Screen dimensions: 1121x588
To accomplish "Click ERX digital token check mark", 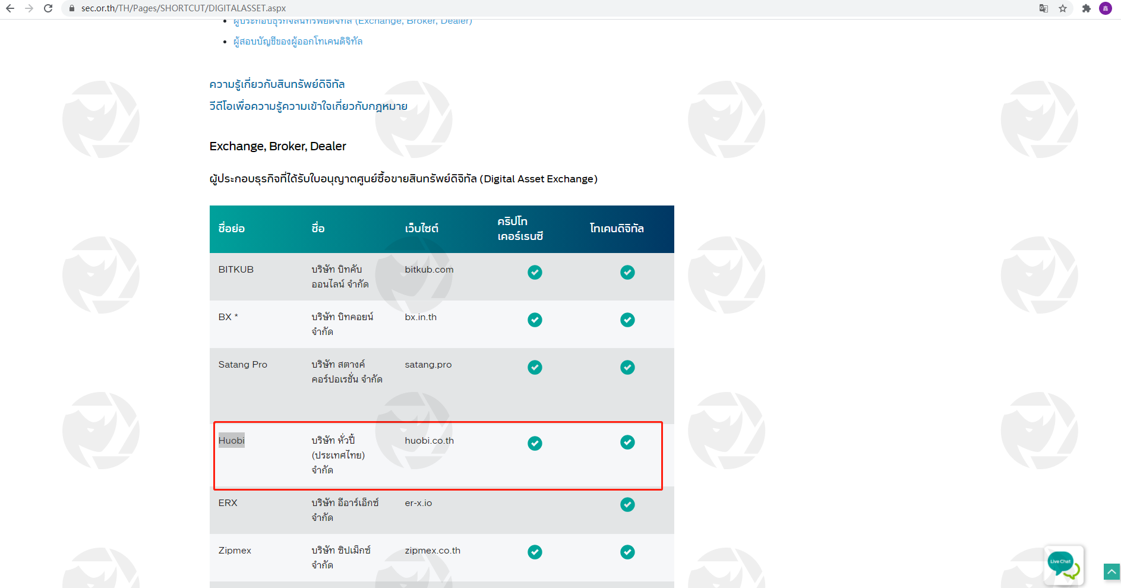I will tap(627, 505).
